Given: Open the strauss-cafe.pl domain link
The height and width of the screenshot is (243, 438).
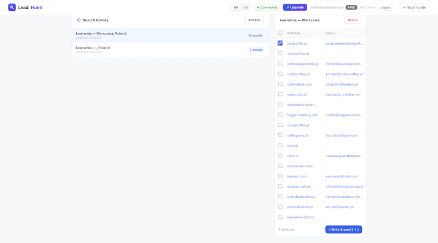Looking at the screenshot, I should click(x=298, y=186).
